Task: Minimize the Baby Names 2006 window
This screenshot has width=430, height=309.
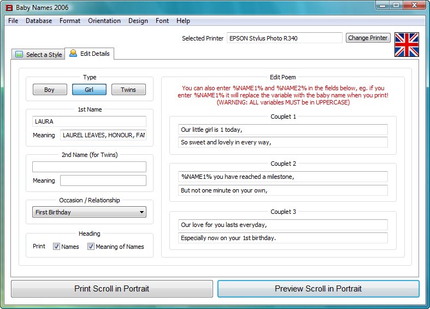Action: coord(383,5)
